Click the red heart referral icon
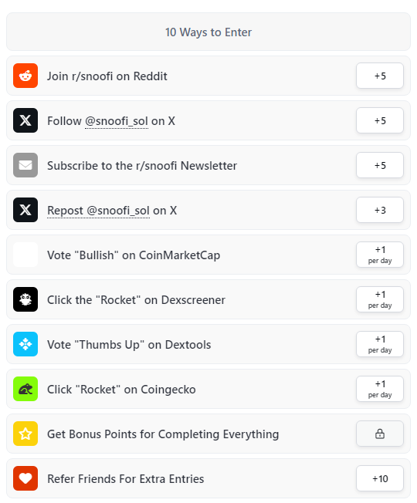The width and height of the screenshot is (417, 503). (25, 478)
